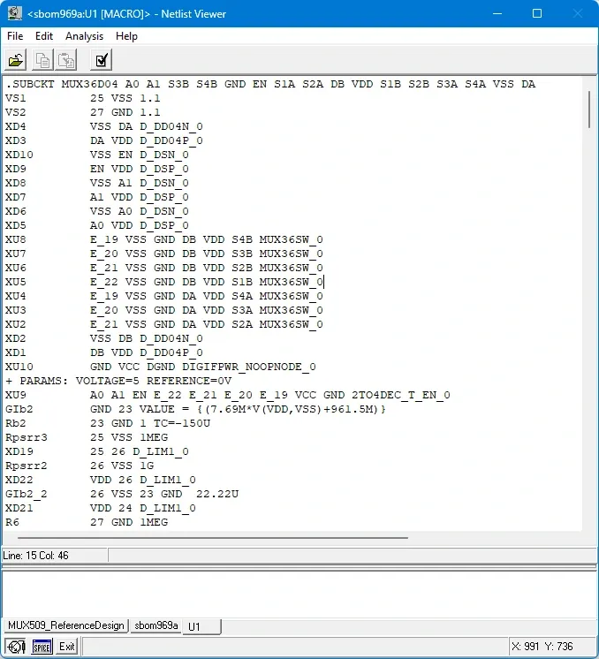Click the R6 27 GND 1MEG line

point(87,522)
